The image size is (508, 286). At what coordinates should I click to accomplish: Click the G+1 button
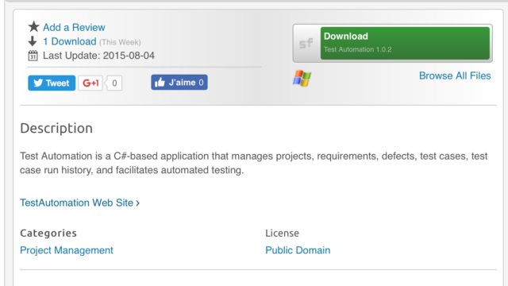pos(90,83)
